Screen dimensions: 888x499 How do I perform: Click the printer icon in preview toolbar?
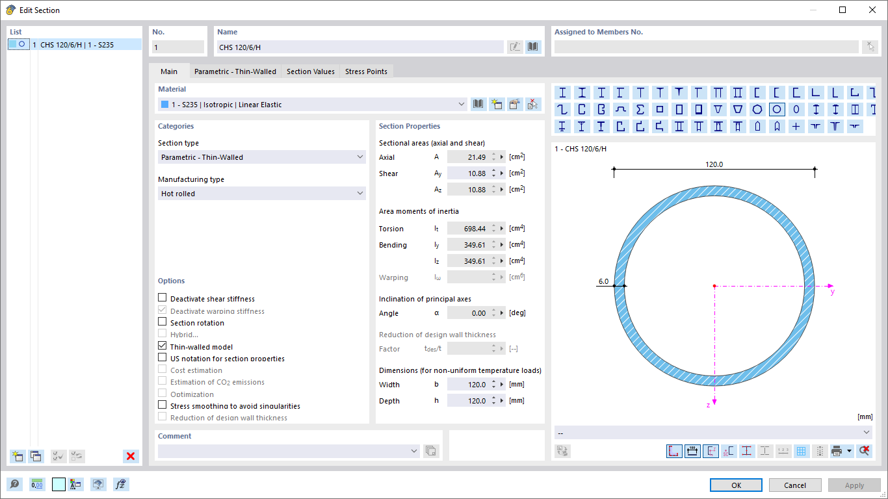coord(837,451)
